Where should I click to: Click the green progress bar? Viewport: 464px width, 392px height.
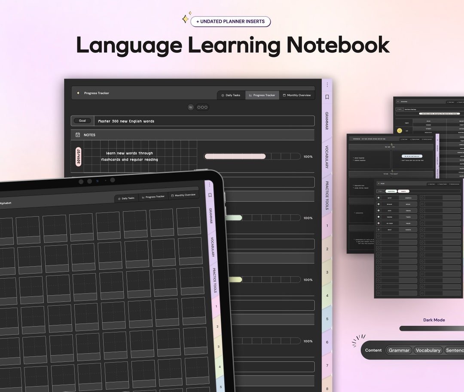pos(263,218)
